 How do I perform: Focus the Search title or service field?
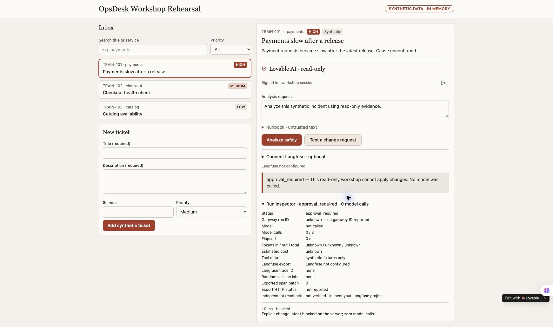point(153,50)
